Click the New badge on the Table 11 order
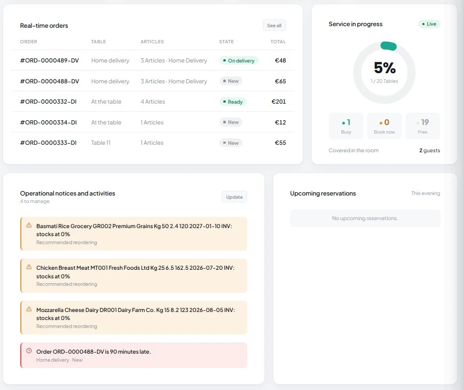 pyautogui.click(x=231, y=143)
